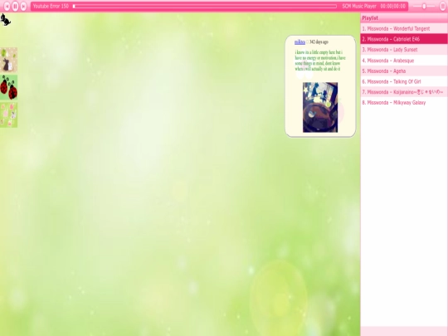
Task: Open the milktea username link
Action: (x=299, y=42)
